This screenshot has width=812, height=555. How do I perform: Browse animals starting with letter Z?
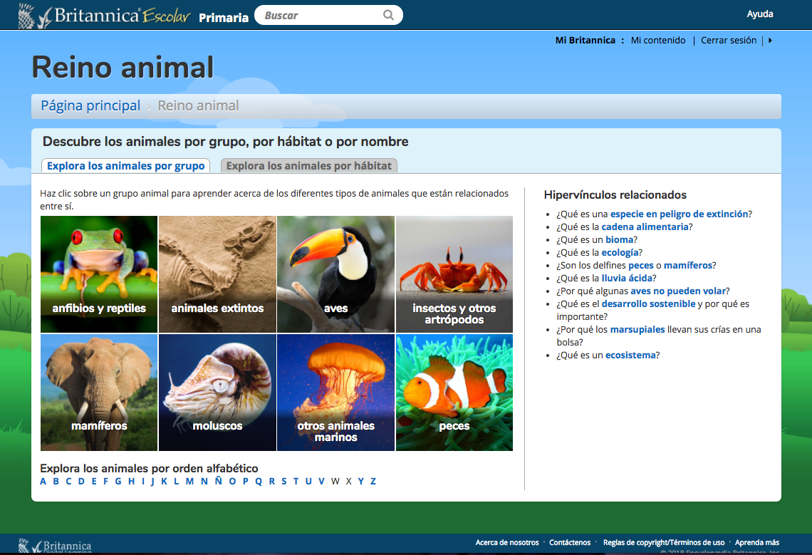[373, 482]
